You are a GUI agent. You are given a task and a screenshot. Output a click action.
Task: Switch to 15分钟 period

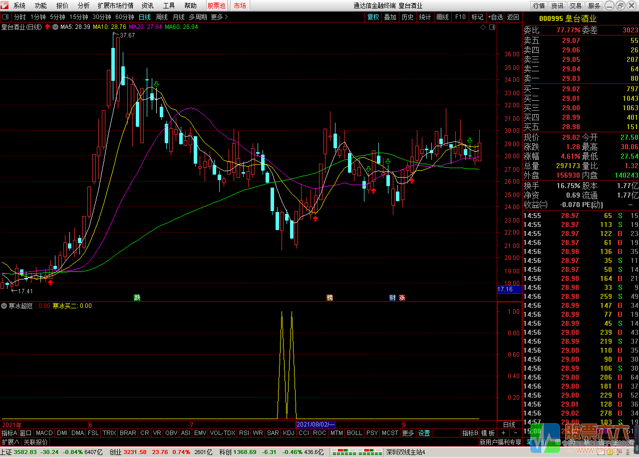pos(79,17)
